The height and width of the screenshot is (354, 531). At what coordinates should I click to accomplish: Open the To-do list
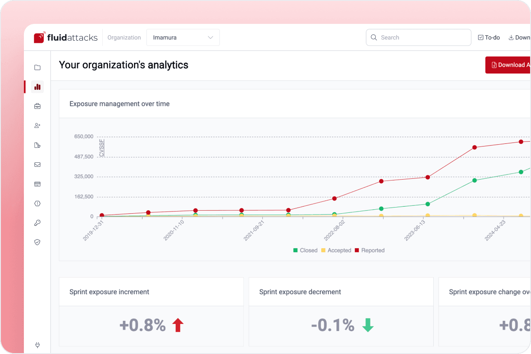489,38
